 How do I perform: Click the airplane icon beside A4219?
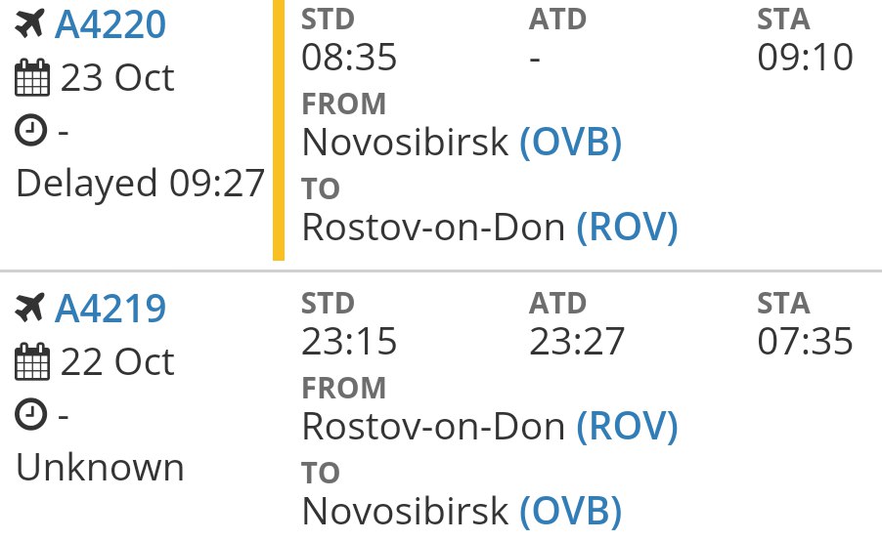[29, 308]
